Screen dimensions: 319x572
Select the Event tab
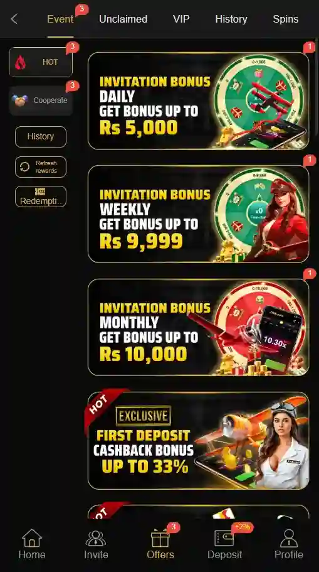point(60,19)
